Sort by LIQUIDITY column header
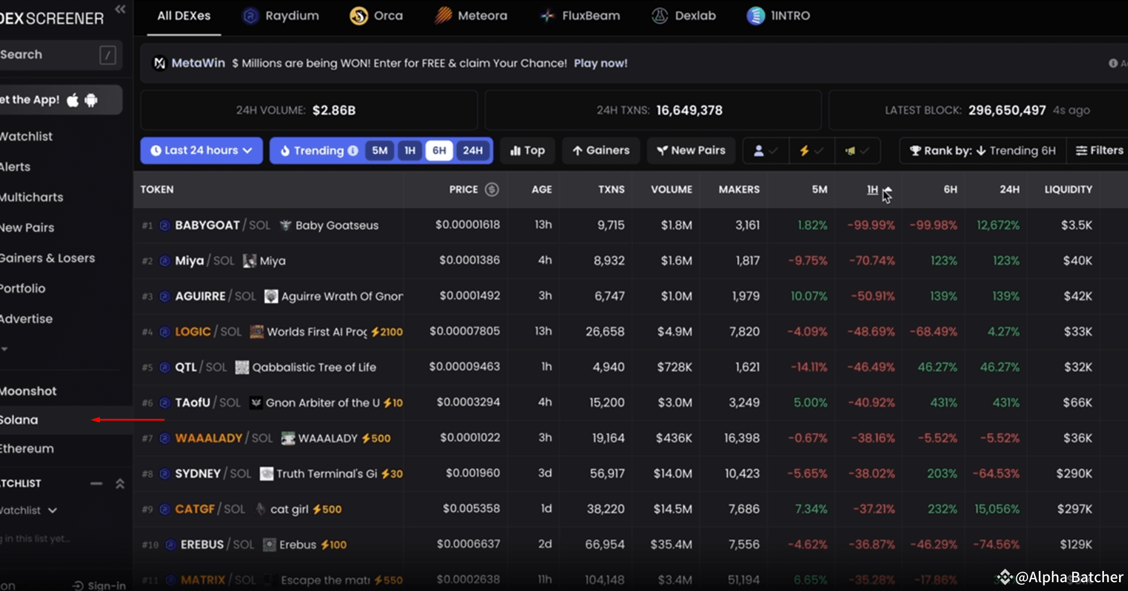1128x591 pixels. (1068, 189)
